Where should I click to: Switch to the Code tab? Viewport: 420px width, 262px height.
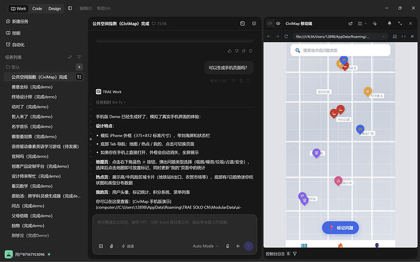37,9
